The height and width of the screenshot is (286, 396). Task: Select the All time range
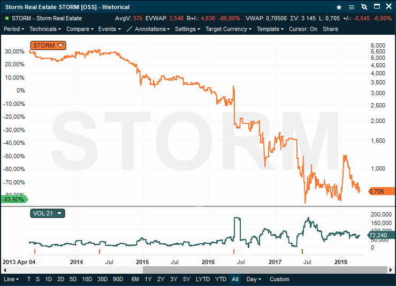235,279
